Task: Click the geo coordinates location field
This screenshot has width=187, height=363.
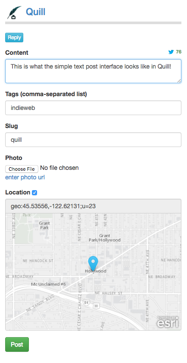Action: [x=93, y=206]
